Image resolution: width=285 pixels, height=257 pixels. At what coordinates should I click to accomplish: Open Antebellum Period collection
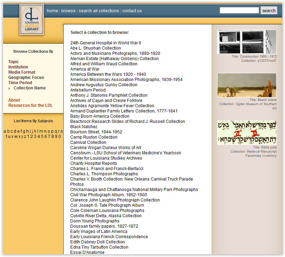pyautogui.click(x=88, y=90)
